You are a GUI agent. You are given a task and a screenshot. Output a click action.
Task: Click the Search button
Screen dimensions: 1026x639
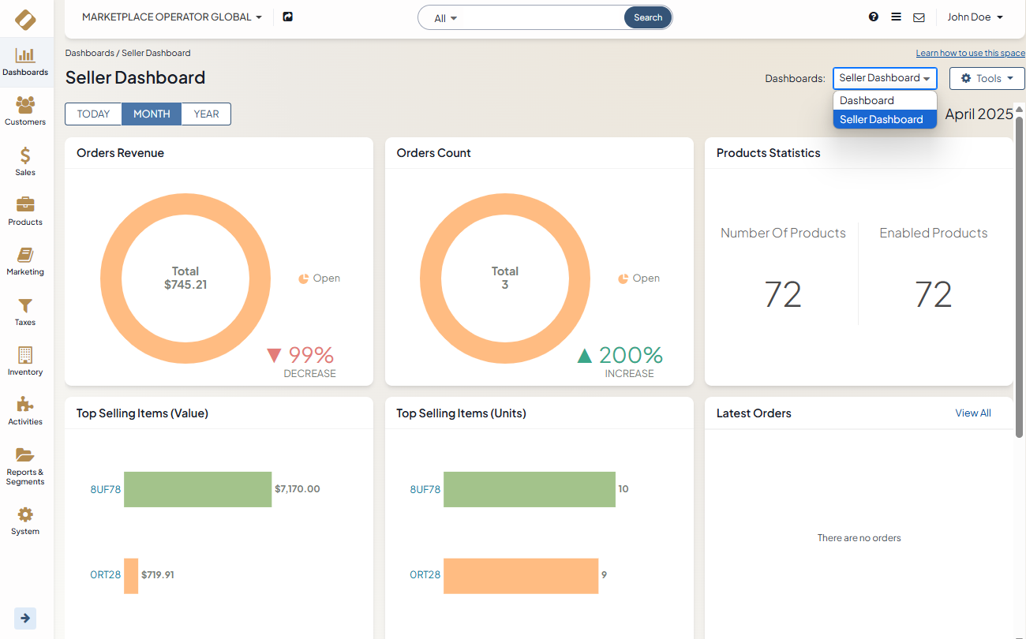[648, 17]
